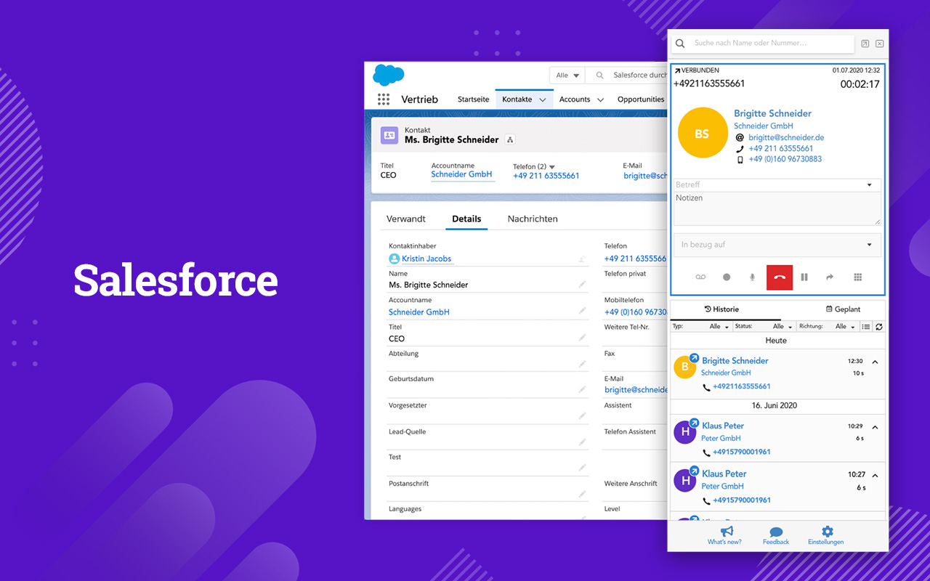This screenshot has width=930, height=581.
Task: Open Einstellungen settings gear
Action: click(x=826, y=536)
